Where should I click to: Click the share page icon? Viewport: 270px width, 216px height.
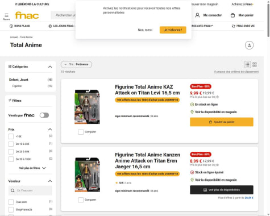249,45
